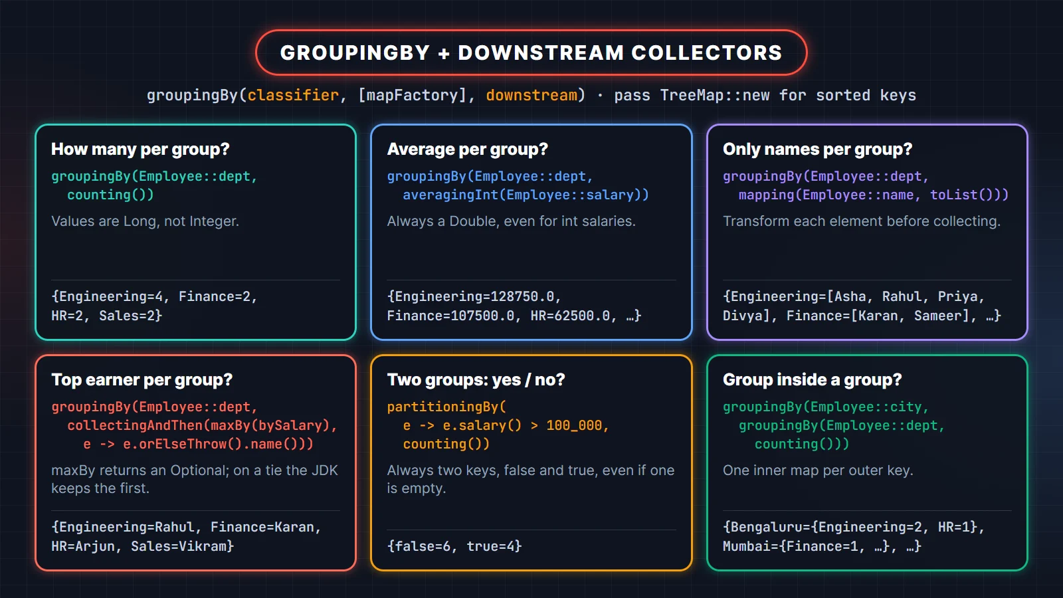Click the groupingBy signature subtitle line
The height and width of the screenshot is (598, 1063).
531,95
